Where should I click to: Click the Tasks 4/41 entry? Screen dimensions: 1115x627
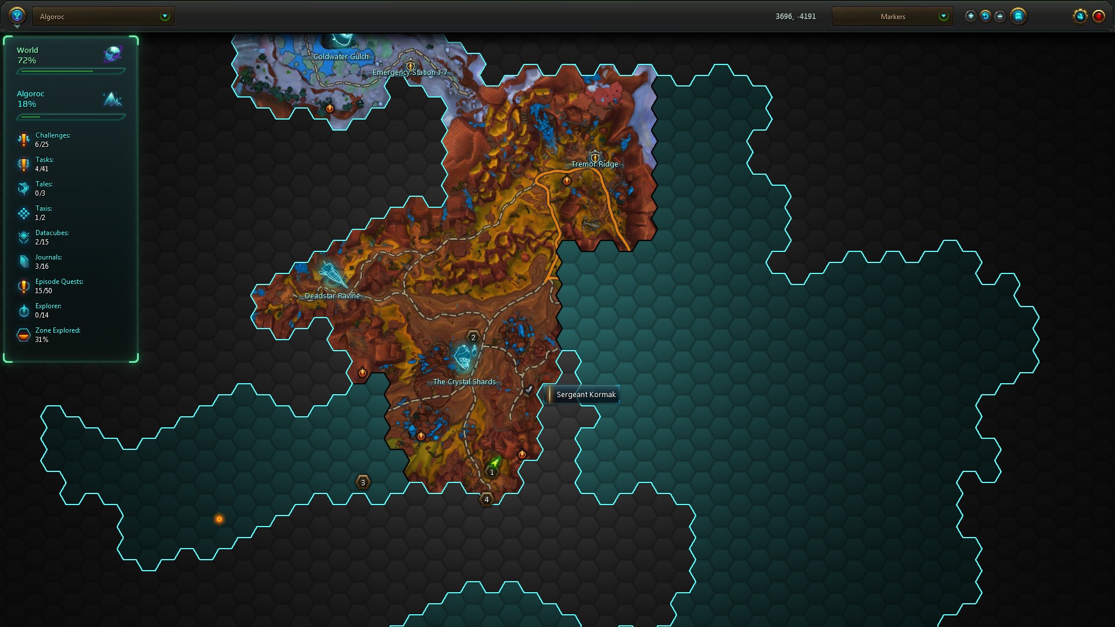[44, 164]
